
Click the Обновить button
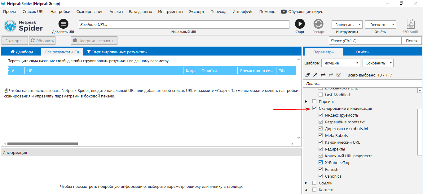(42, 40)
